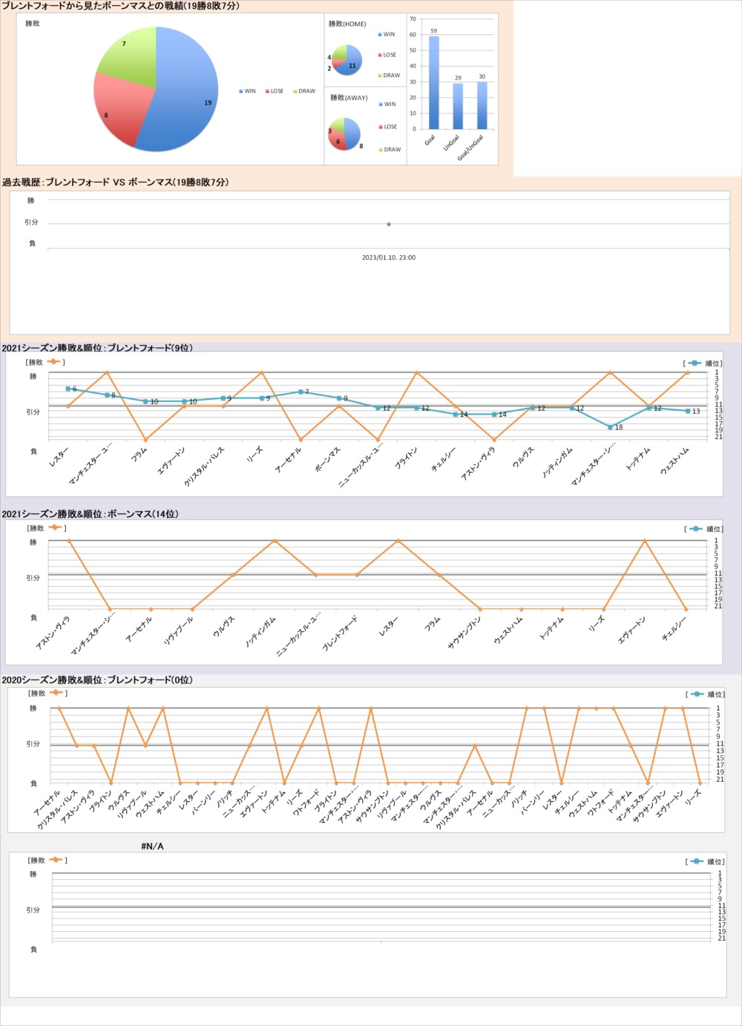This screenshot has width=742, height=1026.
Task: Select the rank marker labeled 18
Action: [610, 427]
